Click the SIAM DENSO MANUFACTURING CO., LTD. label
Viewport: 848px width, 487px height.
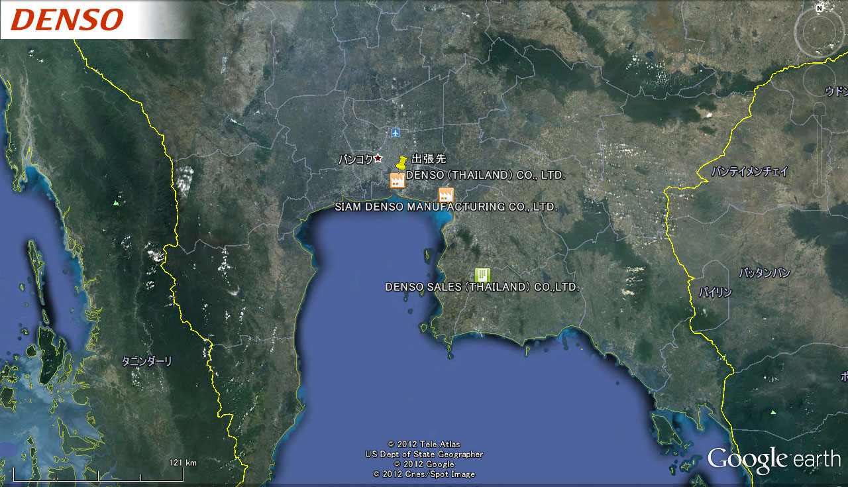[x=445, y=207]
